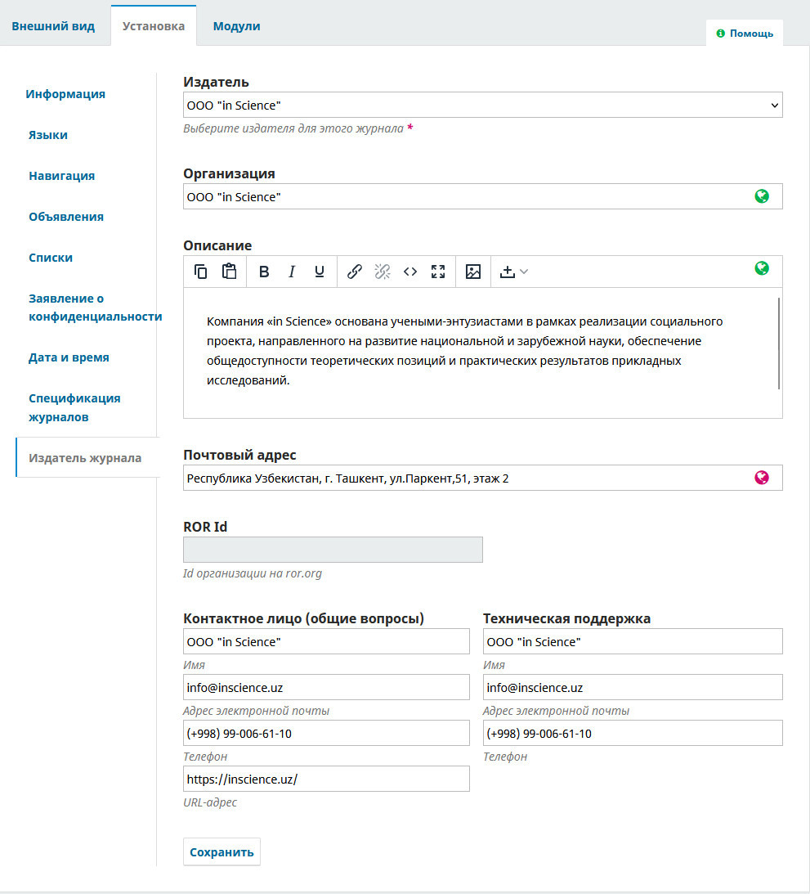This screenshot has height=894, width=810.
Task: Open source code view in editor
Action: coord(410,272)
